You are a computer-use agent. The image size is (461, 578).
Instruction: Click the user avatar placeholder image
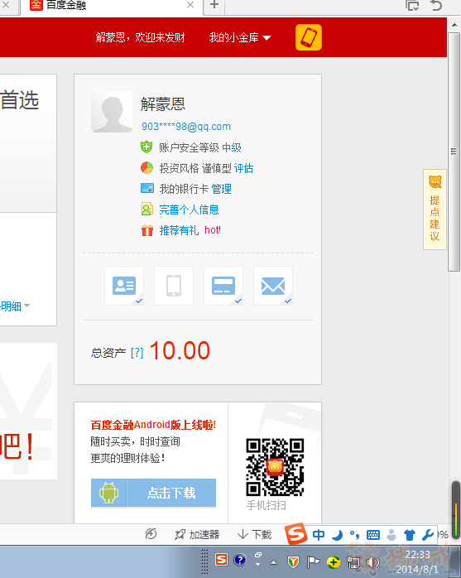click(112, 112)
